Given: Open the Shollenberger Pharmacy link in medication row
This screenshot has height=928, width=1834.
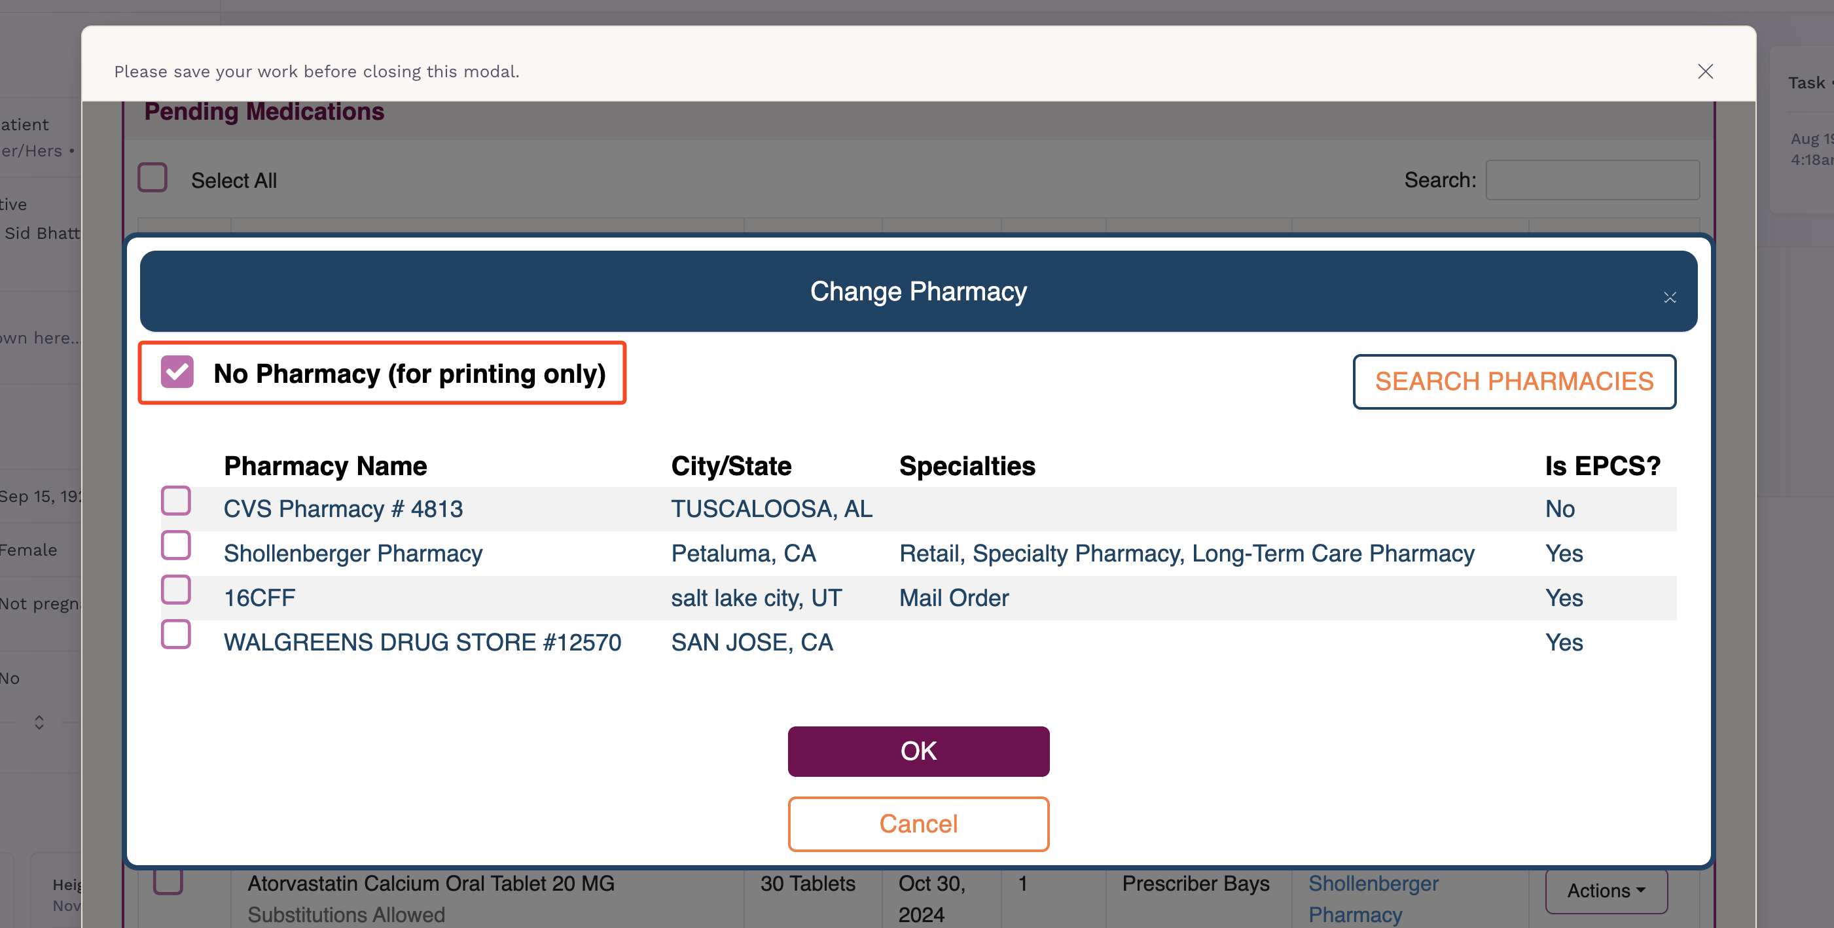Looking at the screenshot, I should [x=1373, y=898].
